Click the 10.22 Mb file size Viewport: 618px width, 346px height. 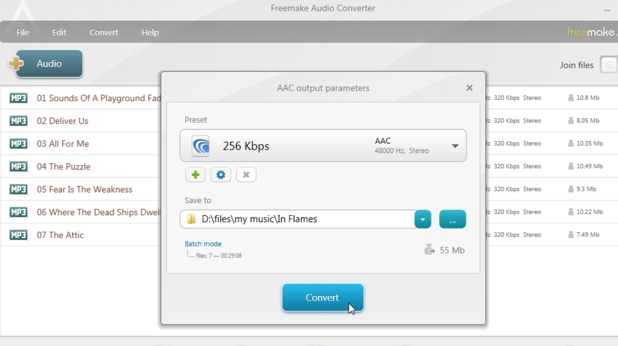[589, 212]
